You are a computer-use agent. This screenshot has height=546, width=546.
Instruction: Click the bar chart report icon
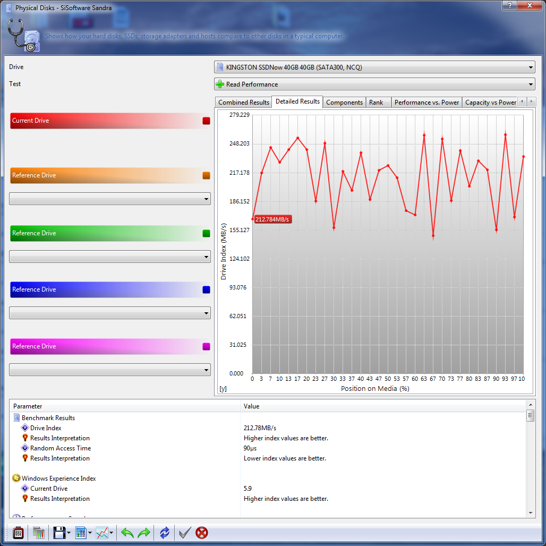click(80, 533)
